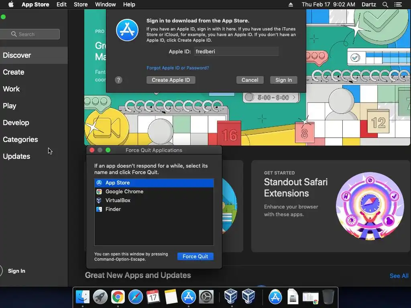Image resolution: width=411 pixels, height=308 pixels.
Task: Open Safari compass icon in Dock
Action: (x=136, y=297)
